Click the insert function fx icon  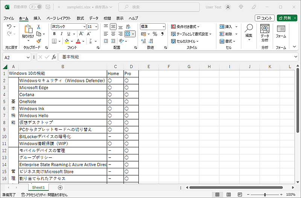tap(54, 57)
